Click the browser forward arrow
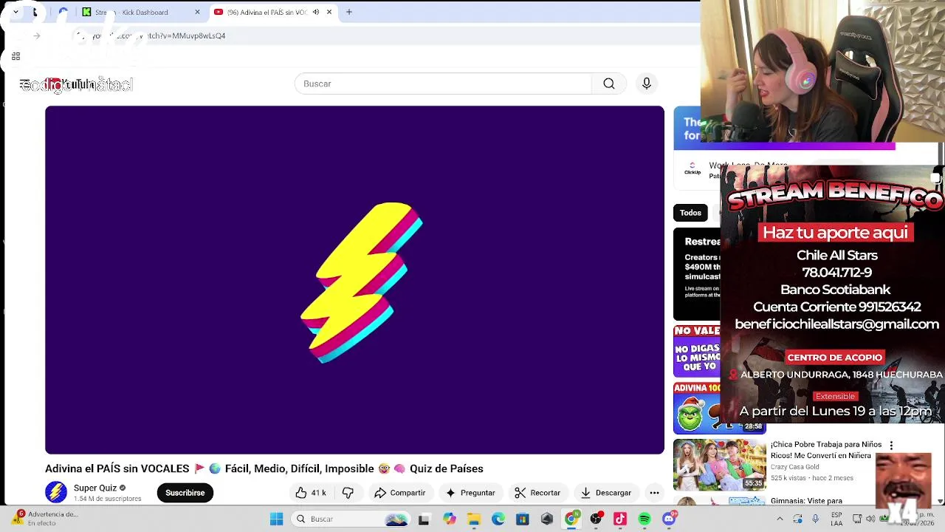The width and height of the screenshot is (945, 532). point(36,35)
